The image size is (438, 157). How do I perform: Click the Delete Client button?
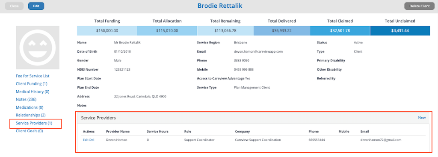[x=420, y=6]
